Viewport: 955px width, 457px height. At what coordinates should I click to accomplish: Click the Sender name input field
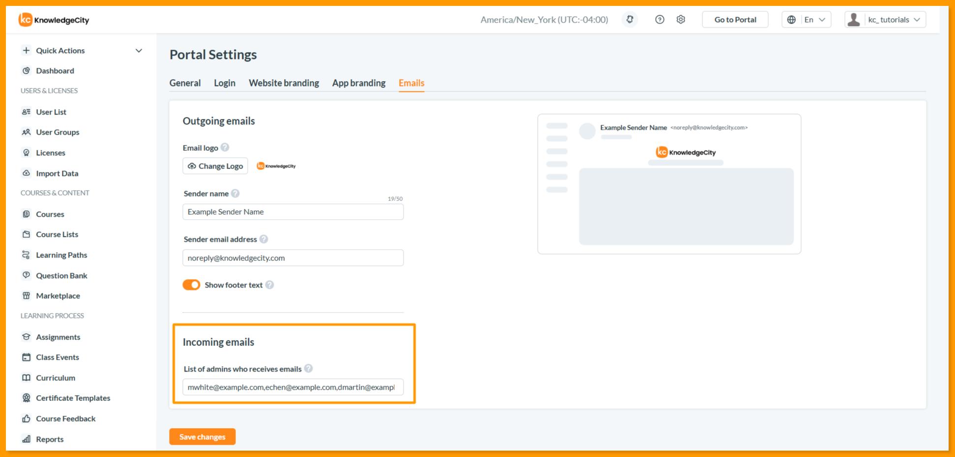point(293,212)
